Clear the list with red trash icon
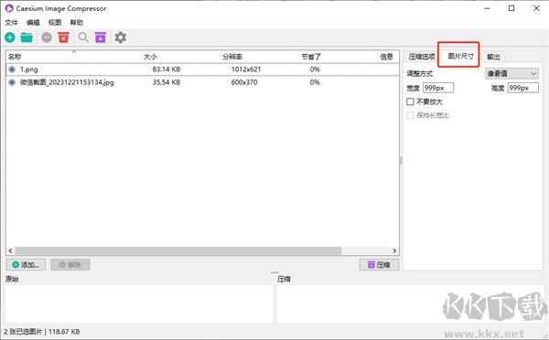 pos(64,37)
